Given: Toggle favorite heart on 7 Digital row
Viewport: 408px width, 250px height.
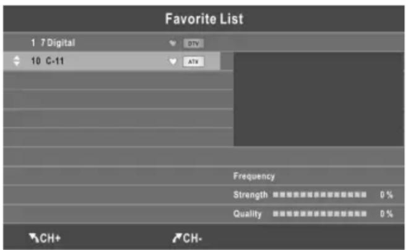Looking at the screenshot, I should pyautogui.click(x=173, y=44).
